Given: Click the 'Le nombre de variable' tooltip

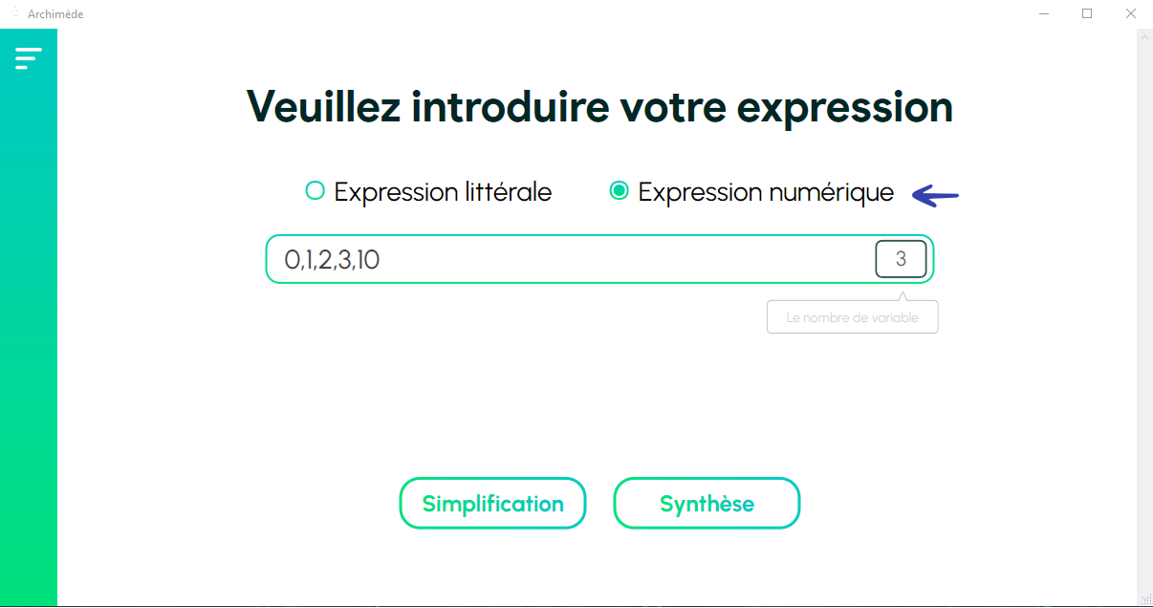Looking at the screenshot, I should pyautogui.click(x=852, y=317).
